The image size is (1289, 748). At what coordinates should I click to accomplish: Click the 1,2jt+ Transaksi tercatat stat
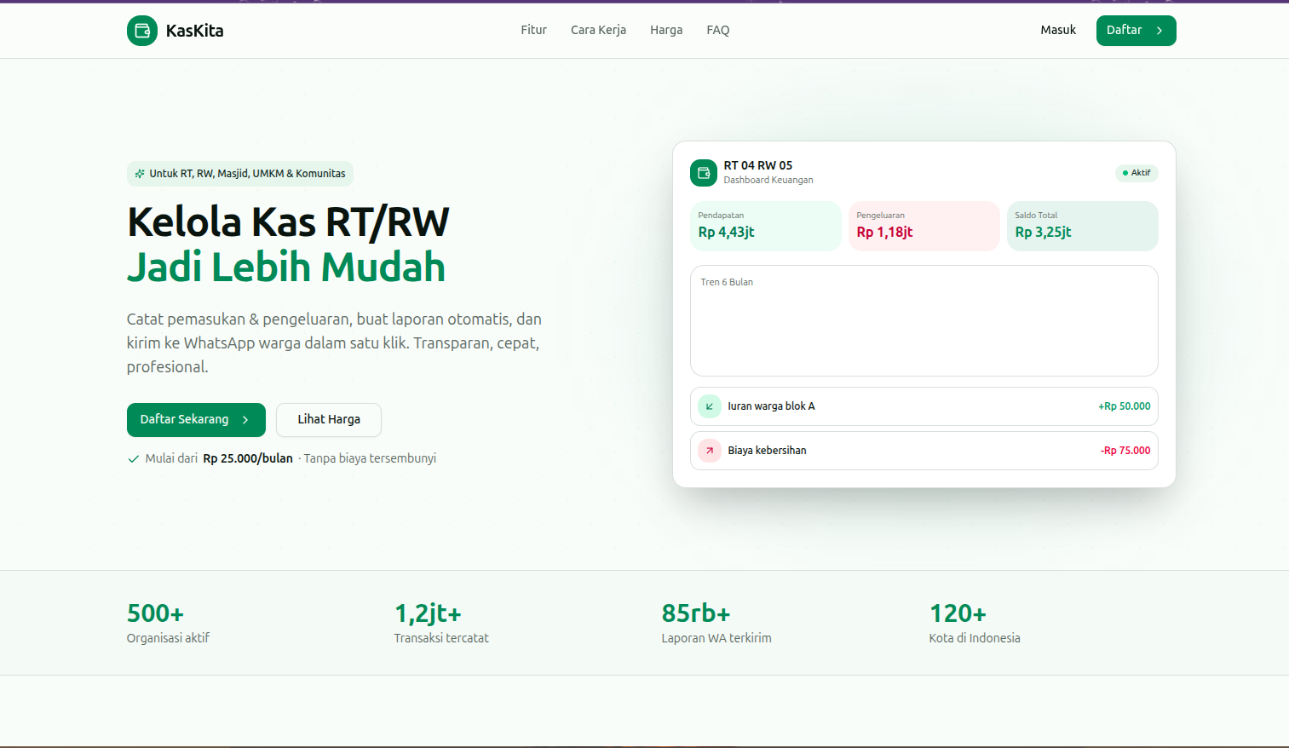[x=441, y=624]
